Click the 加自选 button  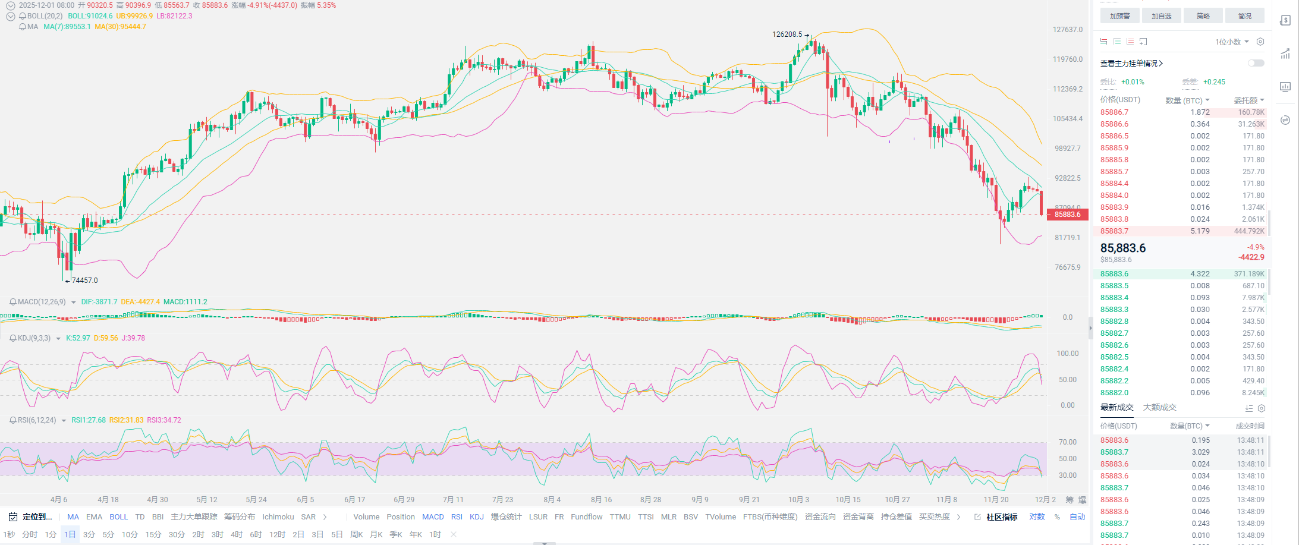click(1161, 16)
